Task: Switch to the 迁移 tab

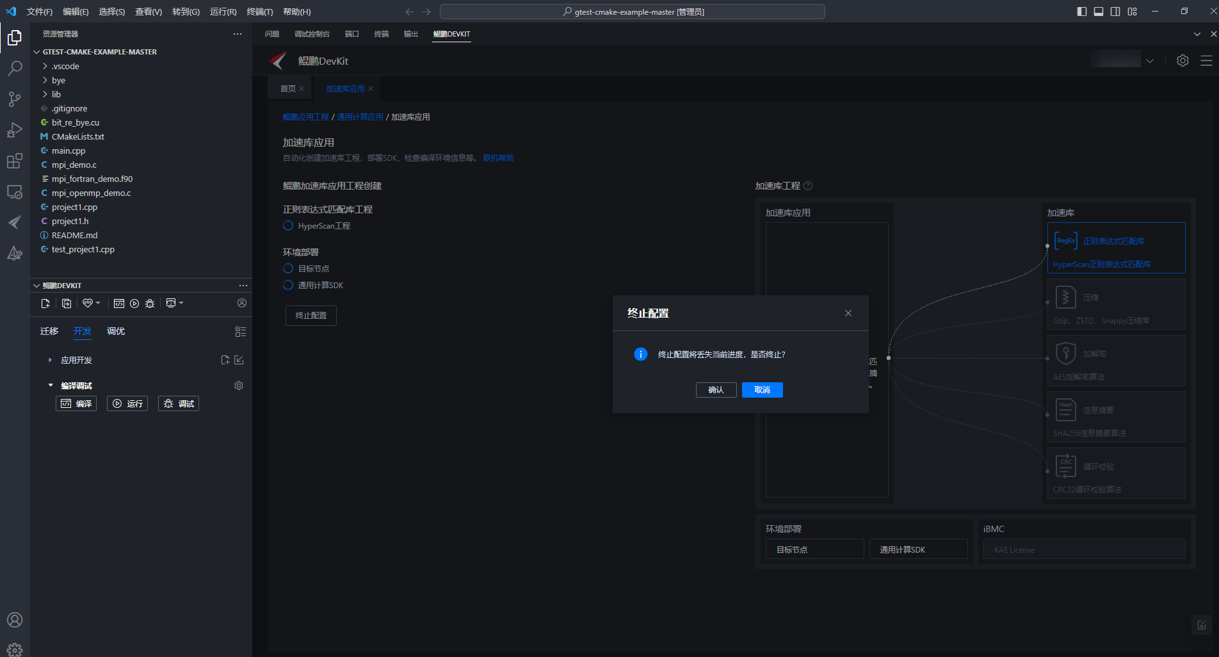Action: click(x=49, y=331)
